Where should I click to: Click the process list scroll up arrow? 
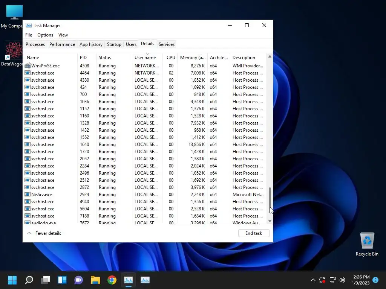pos(270,56)
